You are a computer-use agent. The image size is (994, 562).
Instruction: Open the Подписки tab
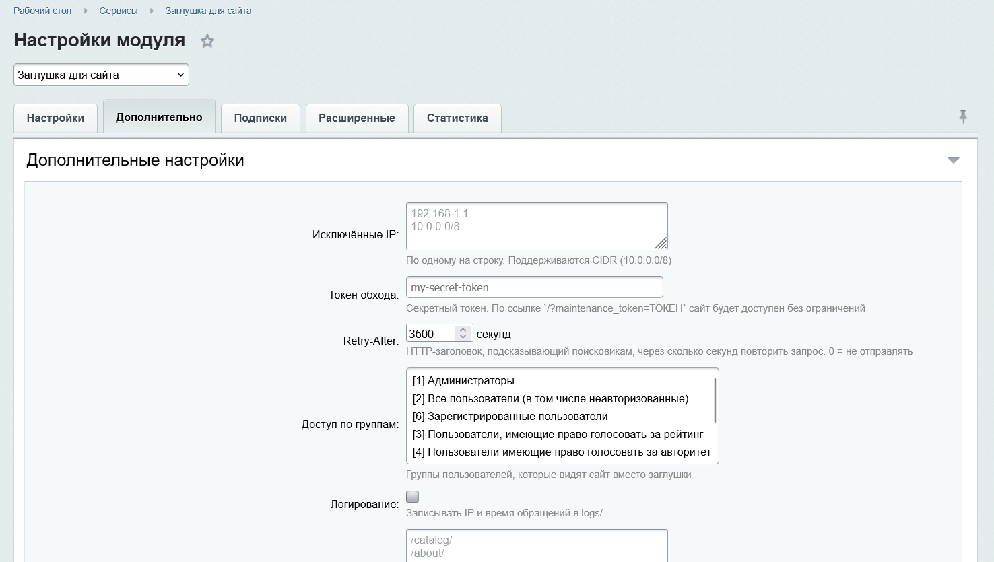(x=261, y=118)
